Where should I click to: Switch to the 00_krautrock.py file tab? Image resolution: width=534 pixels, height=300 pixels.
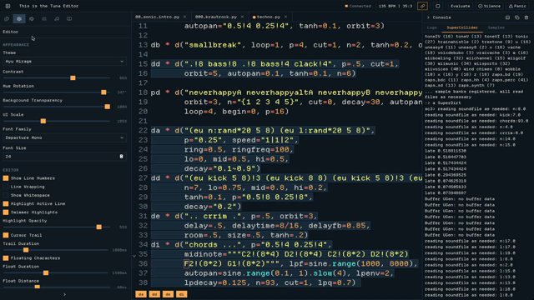[x=216, y=17]
